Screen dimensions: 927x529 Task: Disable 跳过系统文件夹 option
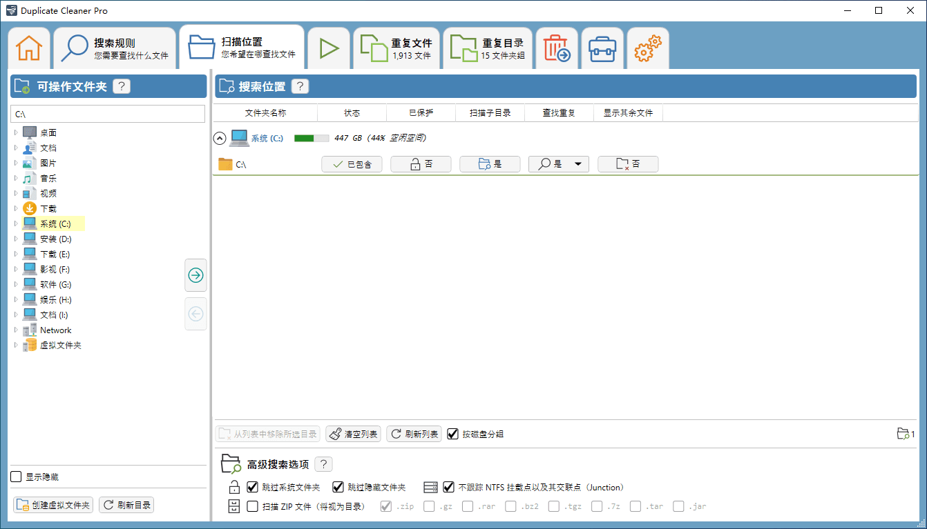click(252, 487)
